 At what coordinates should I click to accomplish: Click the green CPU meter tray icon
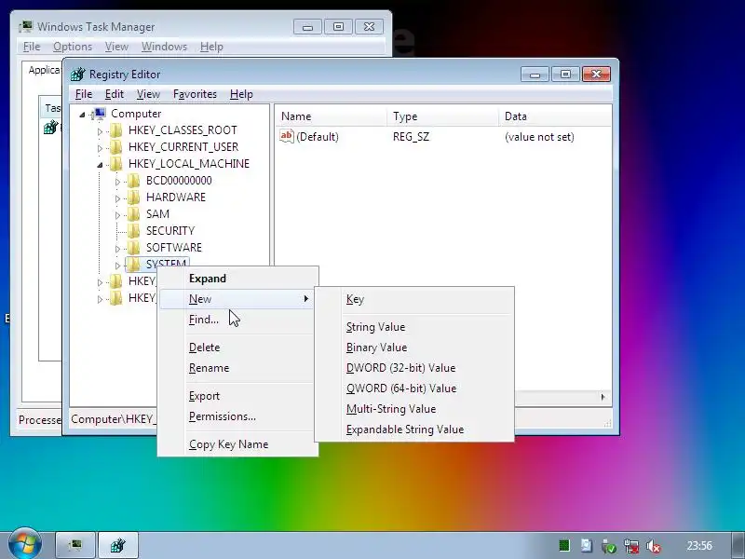tap(564, 545)
